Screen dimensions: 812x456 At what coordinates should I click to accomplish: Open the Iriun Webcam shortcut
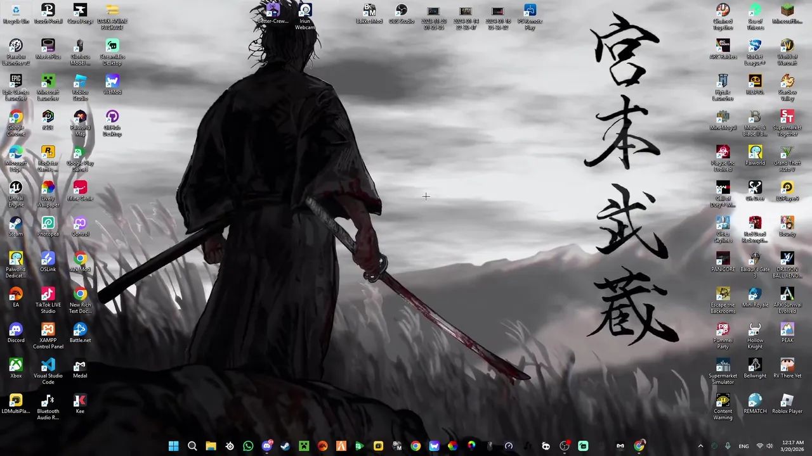(305, 17)
